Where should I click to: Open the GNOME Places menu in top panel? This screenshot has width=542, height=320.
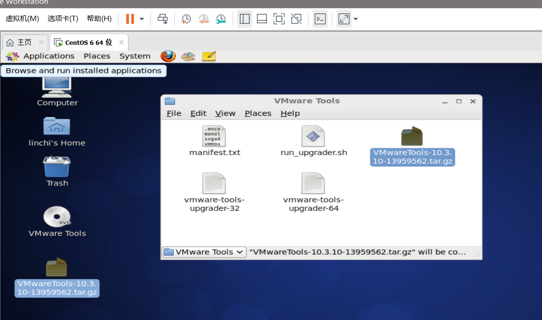[97, 56]
